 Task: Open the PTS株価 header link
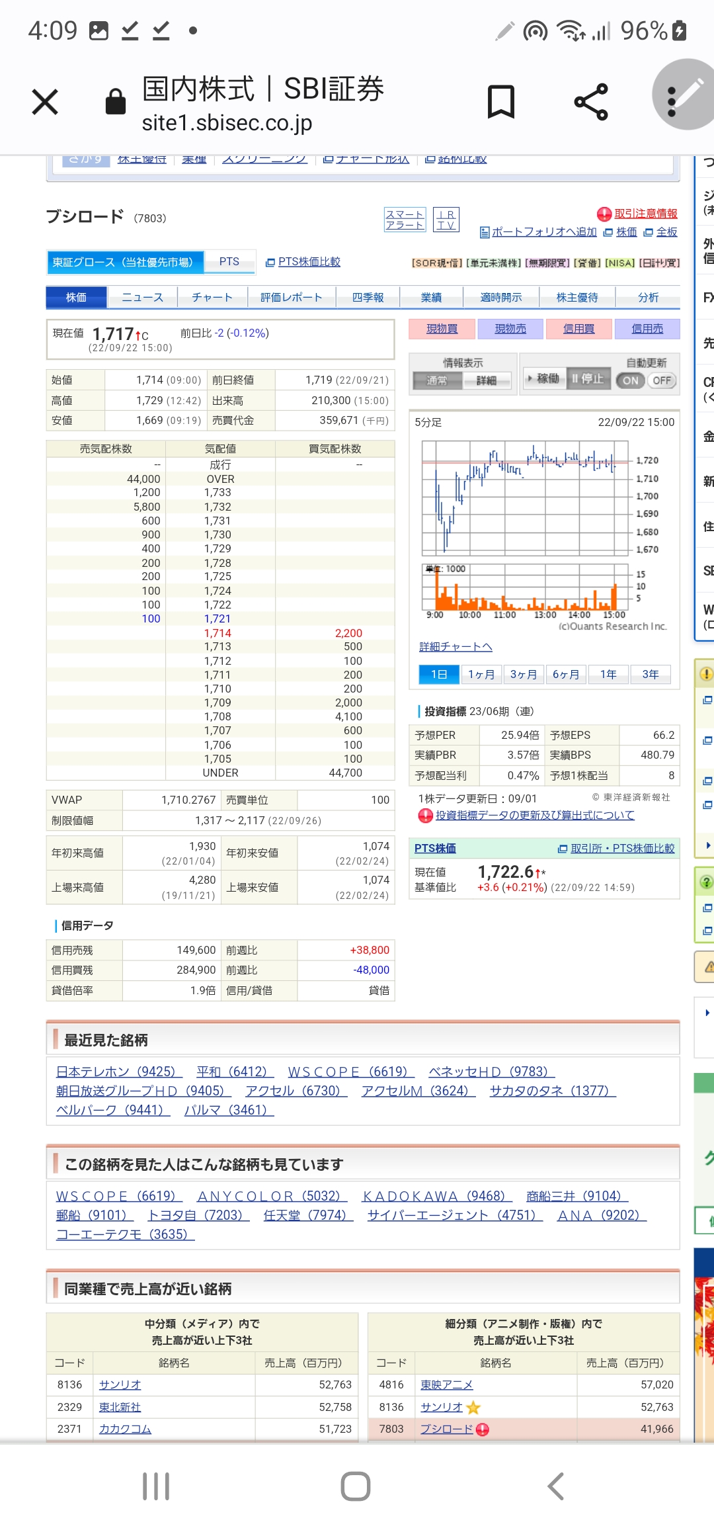point(435,849)
